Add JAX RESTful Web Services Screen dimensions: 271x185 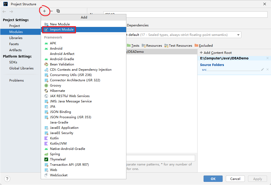[x=84, y=96]
